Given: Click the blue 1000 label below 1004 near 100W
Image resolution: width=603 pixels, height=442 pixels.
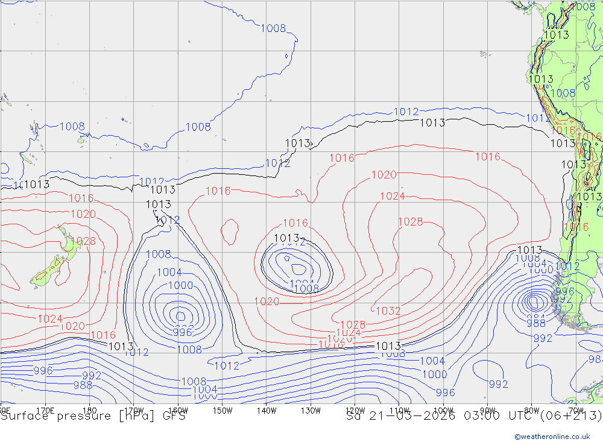Looking at the screenshot, I should click(435, 374).
